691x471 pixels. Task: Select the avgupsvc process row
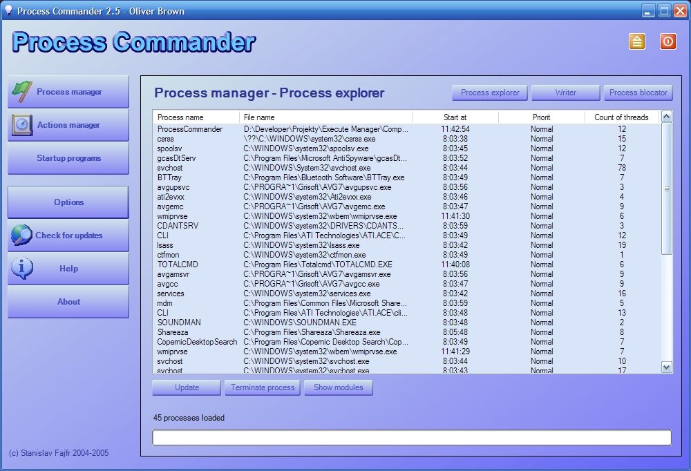pos(407,187)
